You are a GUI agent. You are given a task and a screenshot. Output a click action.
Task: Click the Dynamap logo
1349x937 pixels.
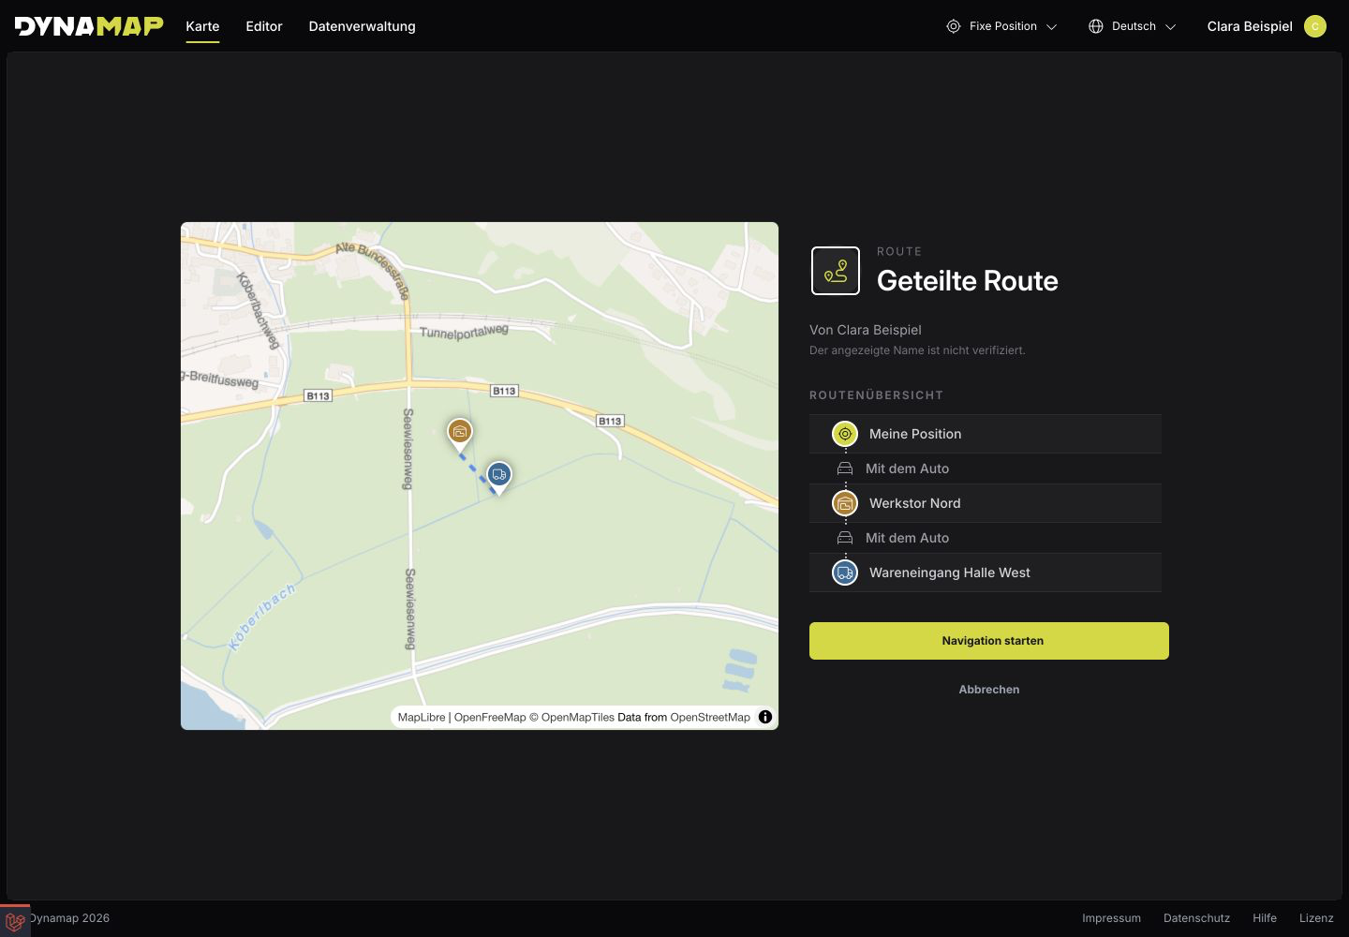point(89,26)
